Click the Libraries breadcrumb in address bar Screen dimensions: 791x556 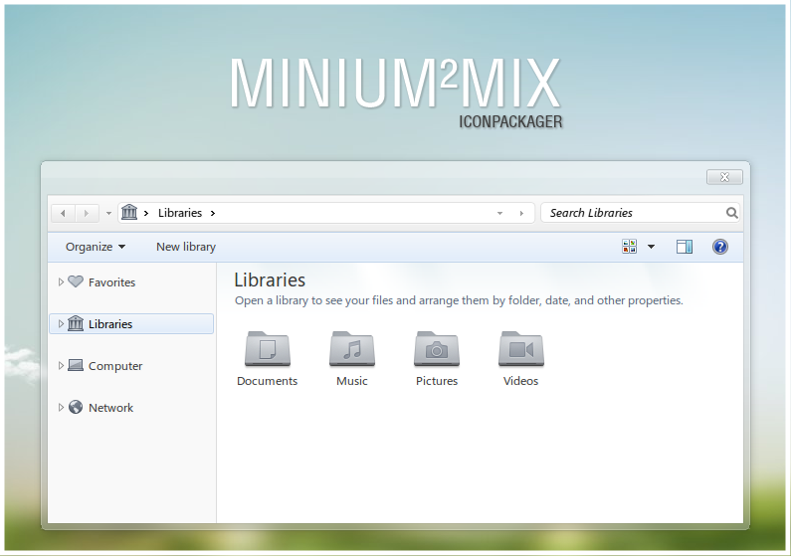[180, 213]
